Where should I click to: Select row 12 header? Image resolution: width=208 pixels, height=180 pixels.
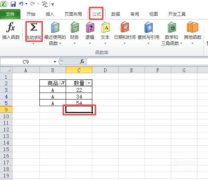(6, 129)
